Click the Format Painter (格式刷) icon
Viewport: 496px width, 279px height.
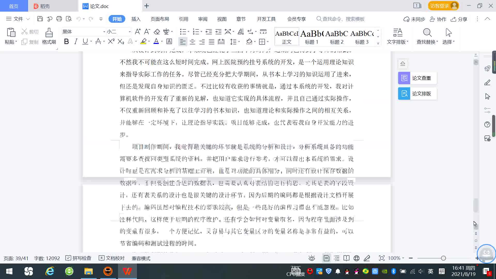click(49, 33)
